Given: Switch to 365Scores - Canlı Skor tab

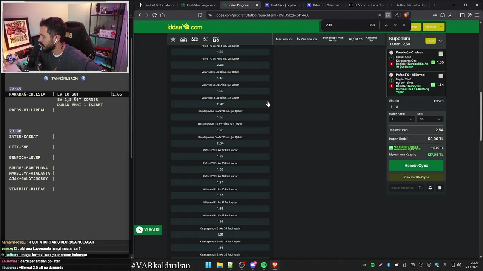Looking at the screenshot, I should pos(366,5).
